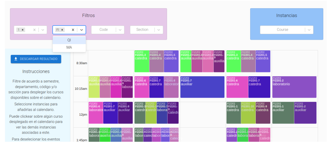Select QI option in department list

click(x=69, y=40)
